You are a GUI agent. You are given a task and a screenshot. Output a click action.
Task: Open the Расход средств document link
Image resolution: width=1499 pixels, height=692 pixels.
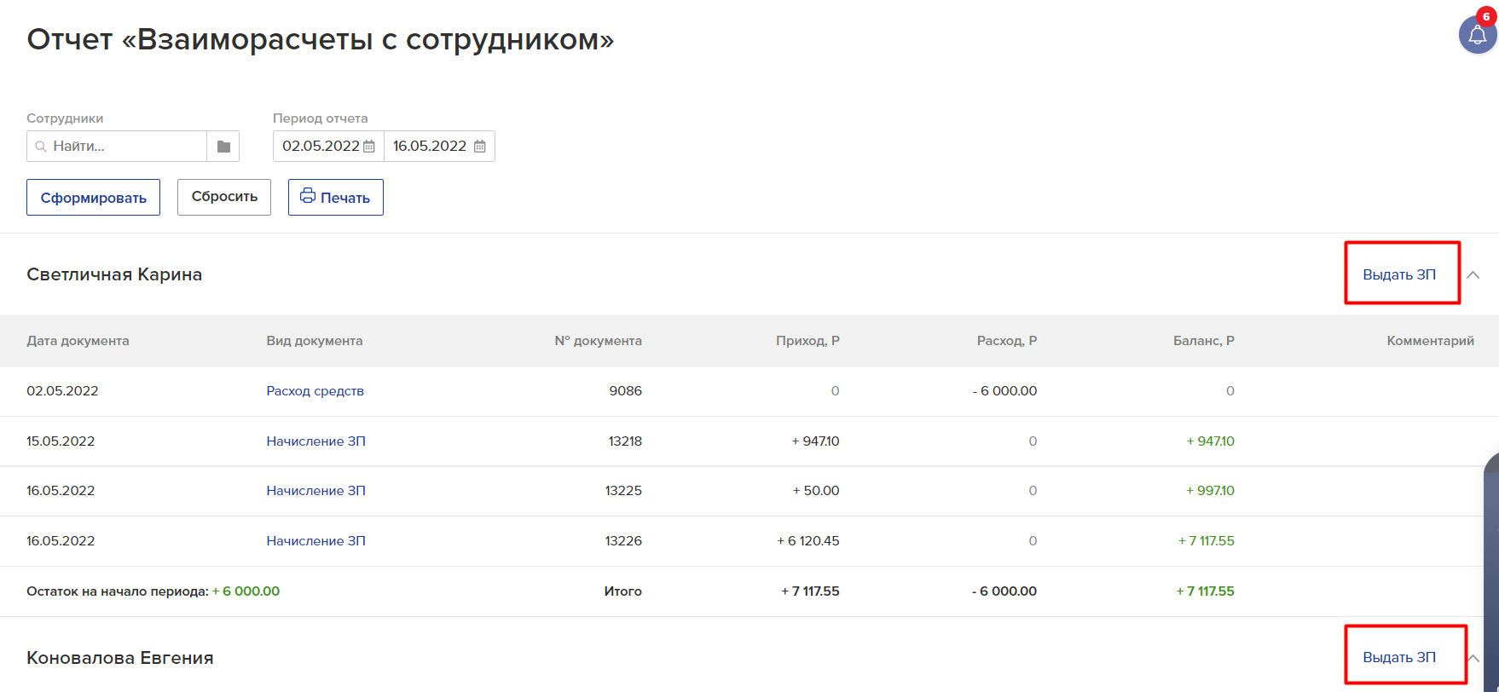pos(315,391)
